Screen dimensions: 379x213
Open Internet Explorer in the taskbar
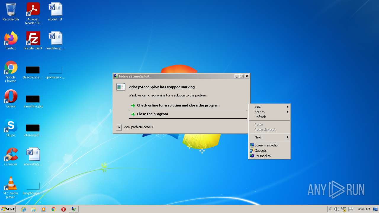click(23, 209)
